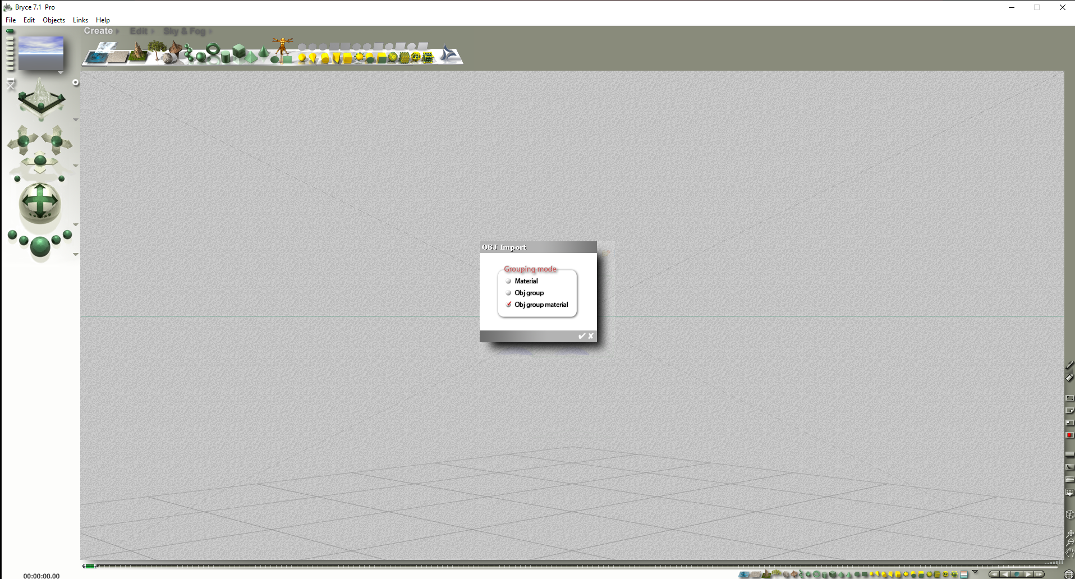Click the blue Instancing Lab icon

pyautogui.click(x=448, y=54)
